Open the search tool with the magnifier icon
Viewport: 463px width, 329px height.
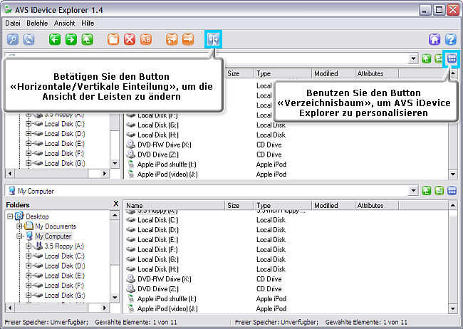pyautogui.click(x=13, y=39)
